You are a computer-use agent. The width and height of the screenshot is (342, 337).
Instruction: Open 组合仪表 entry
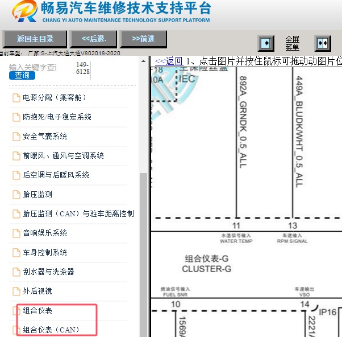pos(37,311)
